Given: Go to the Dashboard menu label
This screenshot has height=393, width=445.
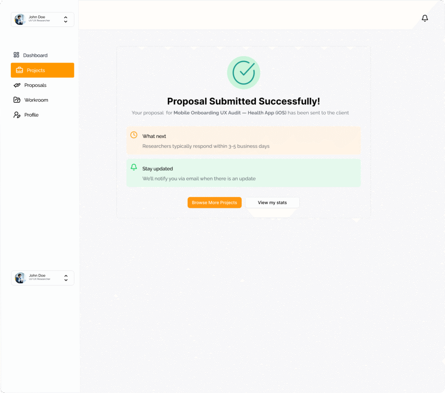Looking at the screenshot, I should (35, 56).
